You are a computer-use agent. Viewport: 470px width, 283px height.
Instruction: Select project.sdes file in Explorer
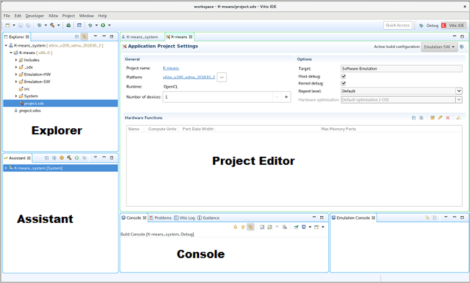(x=30, y=111)
